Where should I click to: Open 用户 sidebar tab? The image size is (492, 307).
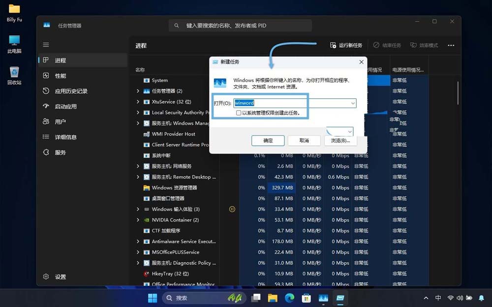[x=83, y=121]
